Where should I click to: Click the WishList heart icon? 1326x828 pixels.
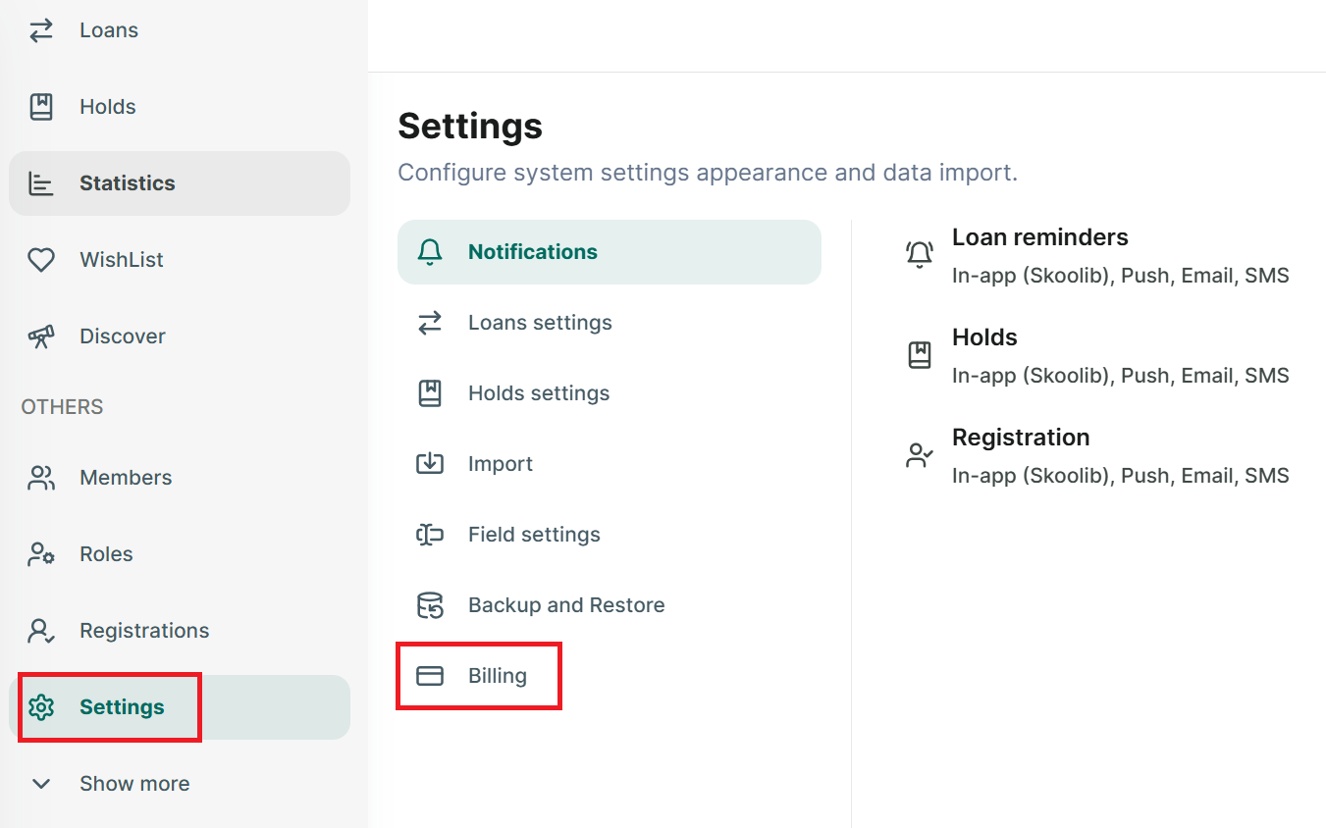pos(41,260)
